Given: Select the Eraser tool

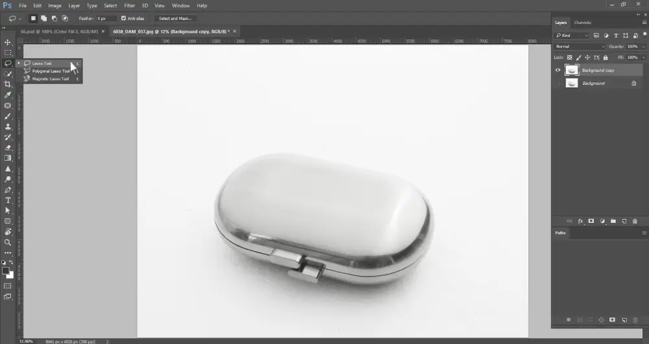Looking at the screenshot, I should [8, 148].
